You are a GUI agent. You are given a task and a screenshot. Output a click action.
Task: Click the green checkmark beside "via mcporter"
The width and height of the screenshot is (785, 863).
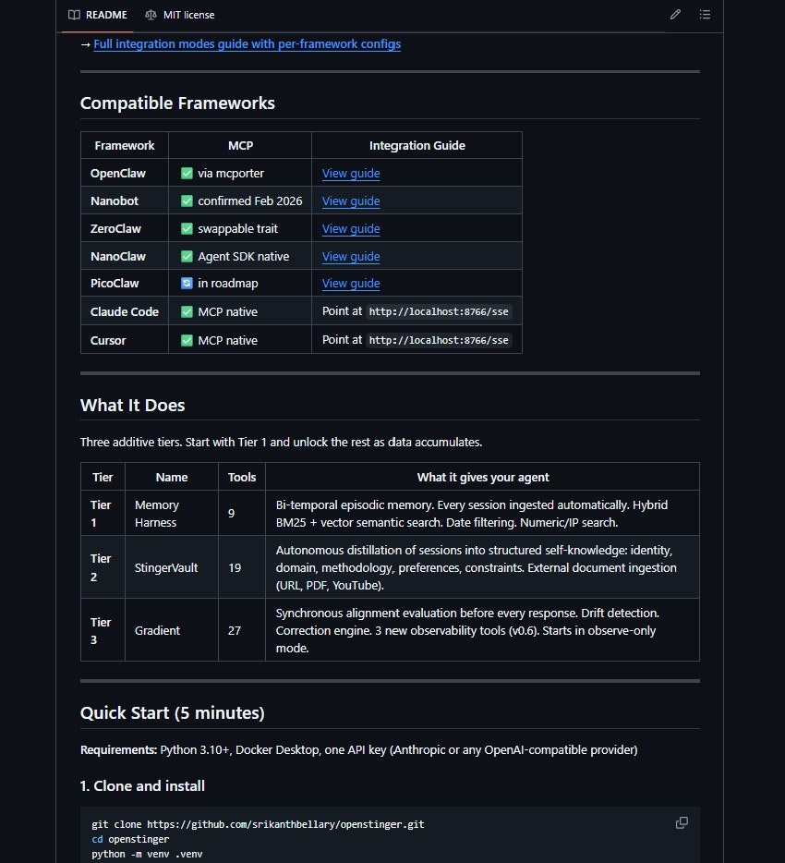coord(185,173)
